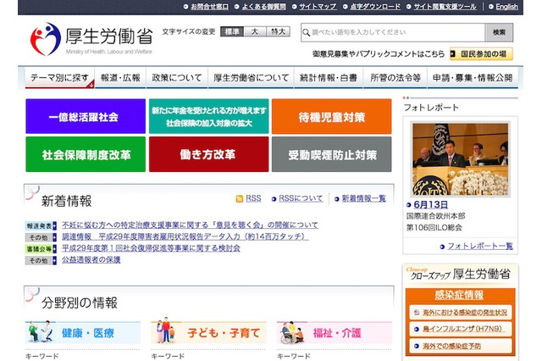Open the 所管の法令等 menu tab

coord(395,78)
